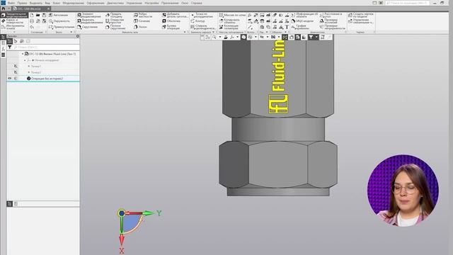
Task: Expand the Точка:2 tree node
Action: [x=29, y=72]
